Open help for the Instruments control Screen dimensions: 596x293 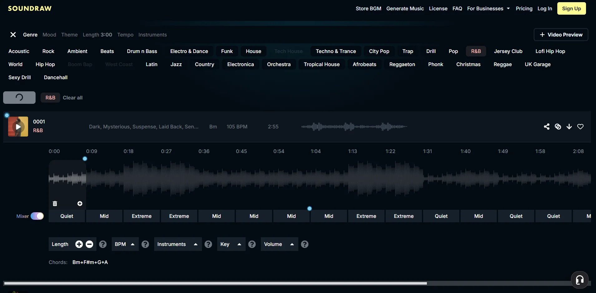tap(208, 244)
